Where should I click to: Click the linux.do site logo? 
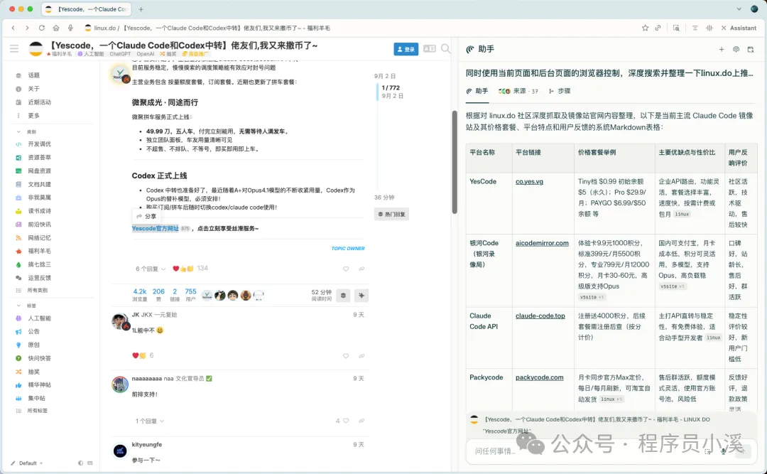(x=36, y=48)
